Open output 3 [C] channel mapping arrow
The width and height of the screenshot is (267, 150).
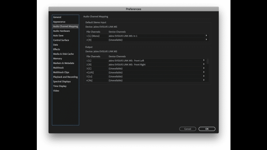(x=204, y=69)
